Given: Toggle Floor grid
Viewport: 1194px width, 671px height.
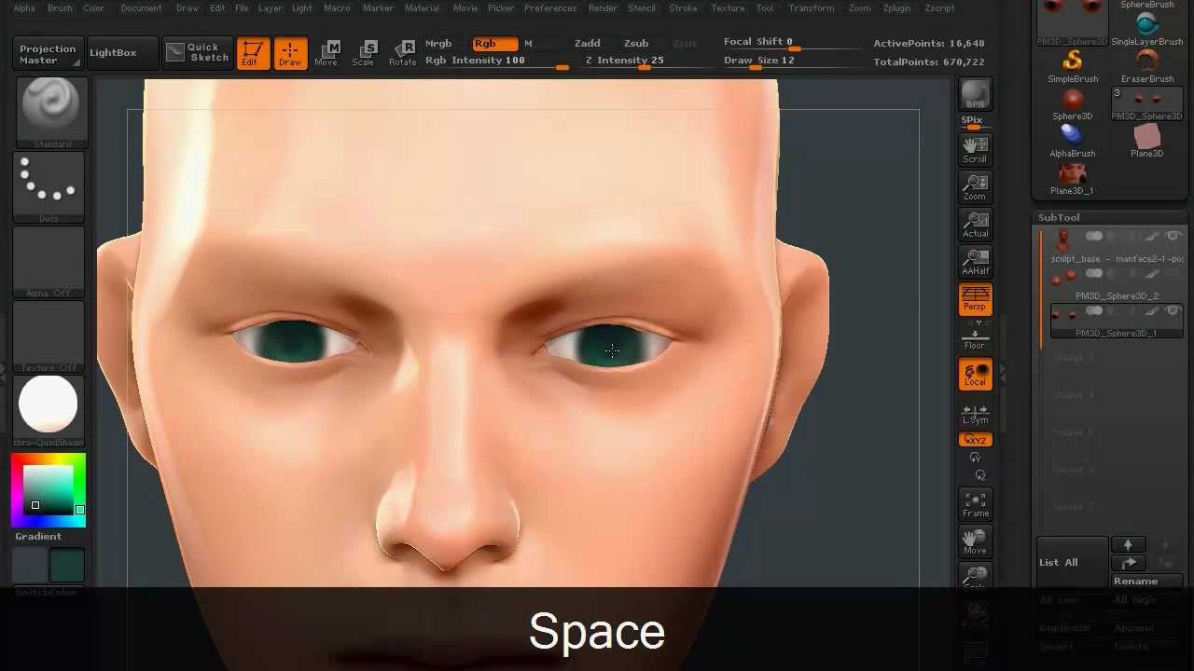Looking at the screenshot, I should [975, 337].
